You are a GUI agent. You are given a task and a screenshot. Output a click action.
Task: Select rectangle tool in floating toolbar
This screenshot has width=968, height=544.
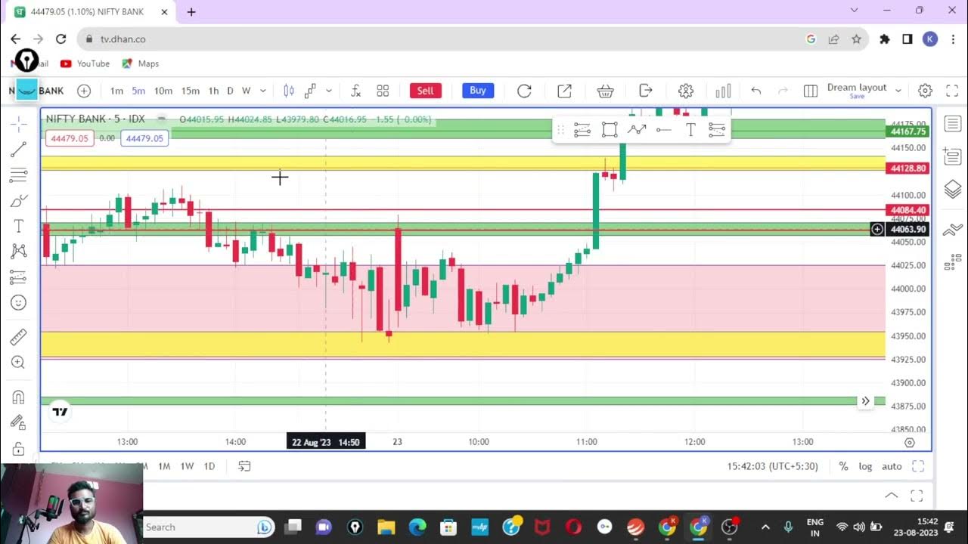(610, 130)
